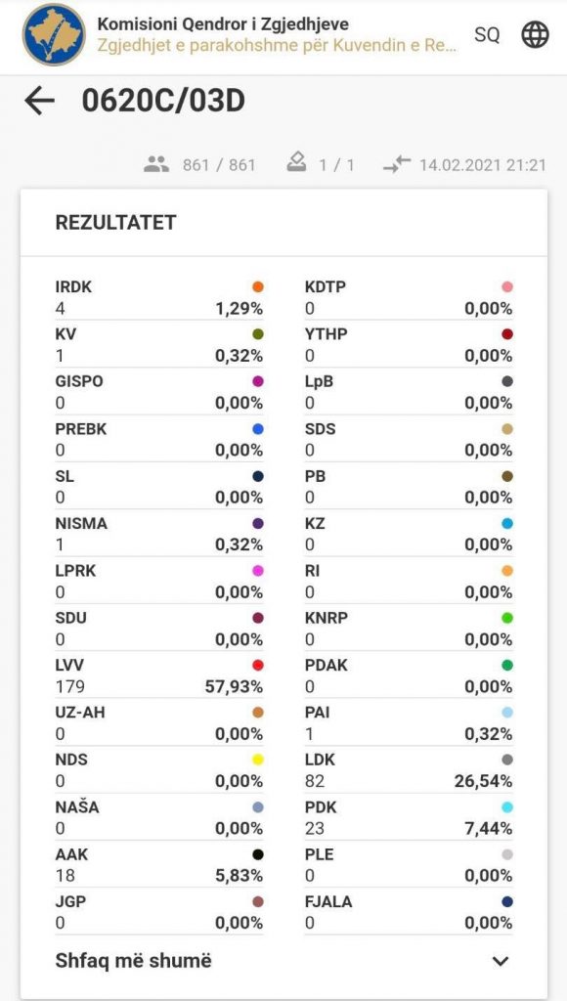Expand Shfaq më shumë chevron
Image resolution: width=567 pixels, height=1001 pixels.
pos(501,961)
